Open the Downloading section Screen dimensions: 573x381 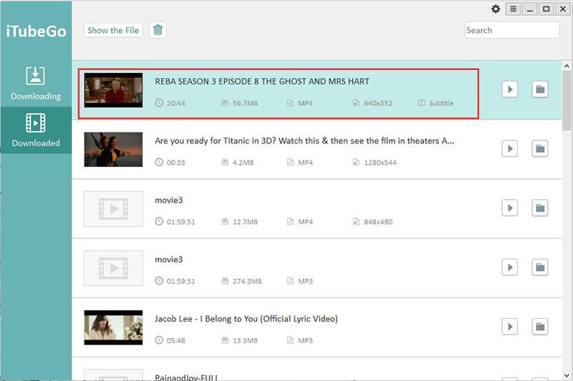coord(36,83)
